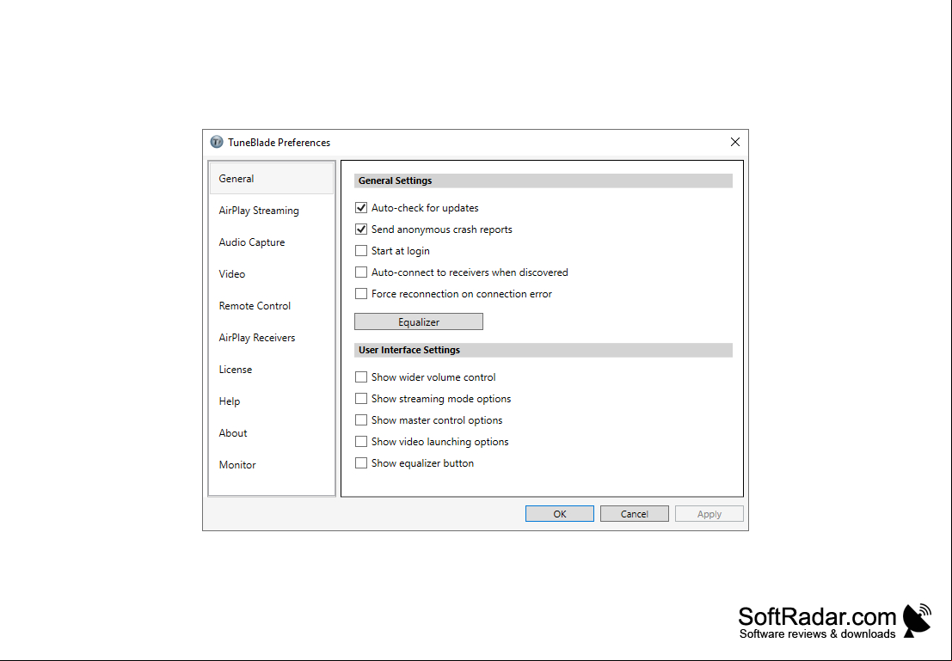Enable Show wider volume control
952x661 pixels.
[x=361, y=377]
